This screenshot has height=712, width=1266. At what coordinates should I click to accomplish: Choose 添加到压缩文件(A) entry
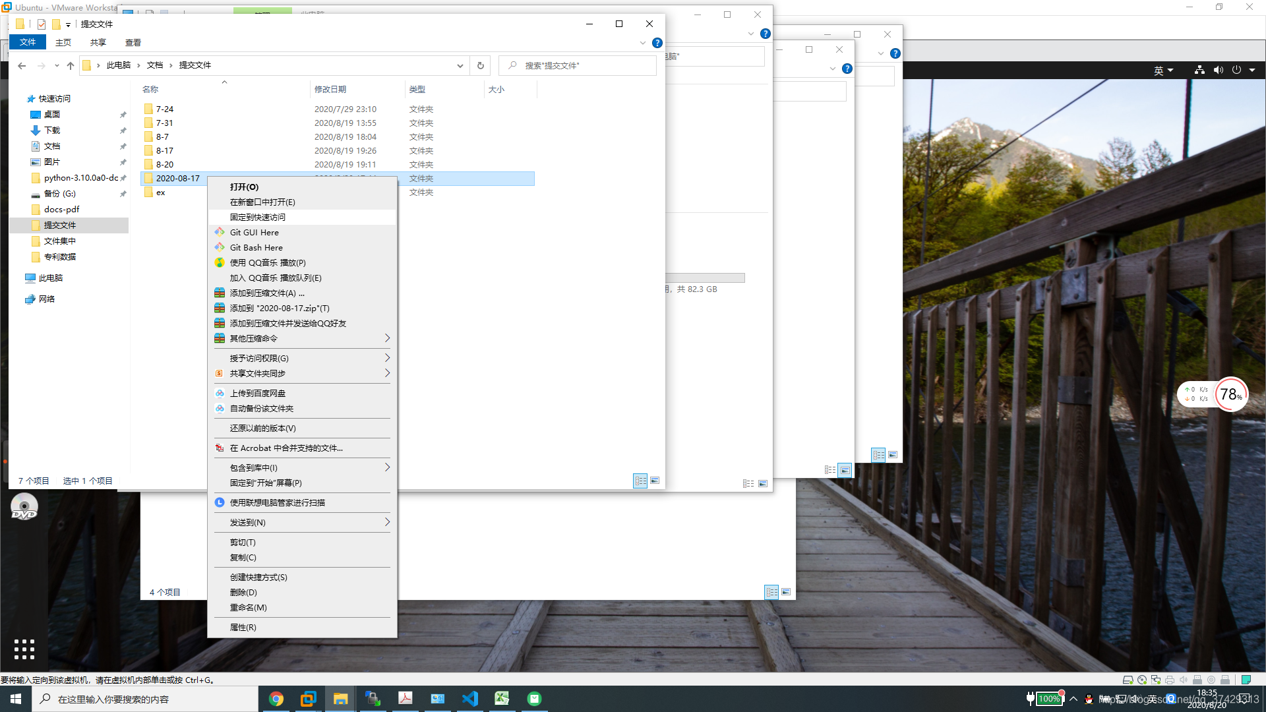coord(267,293)
